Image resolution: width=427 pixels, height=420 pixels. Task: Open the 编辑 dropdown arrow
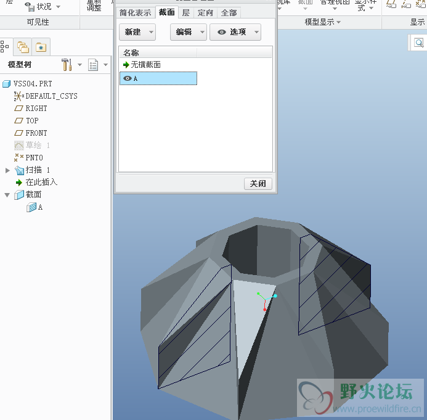pyautogui.click(x=202, y=32)
